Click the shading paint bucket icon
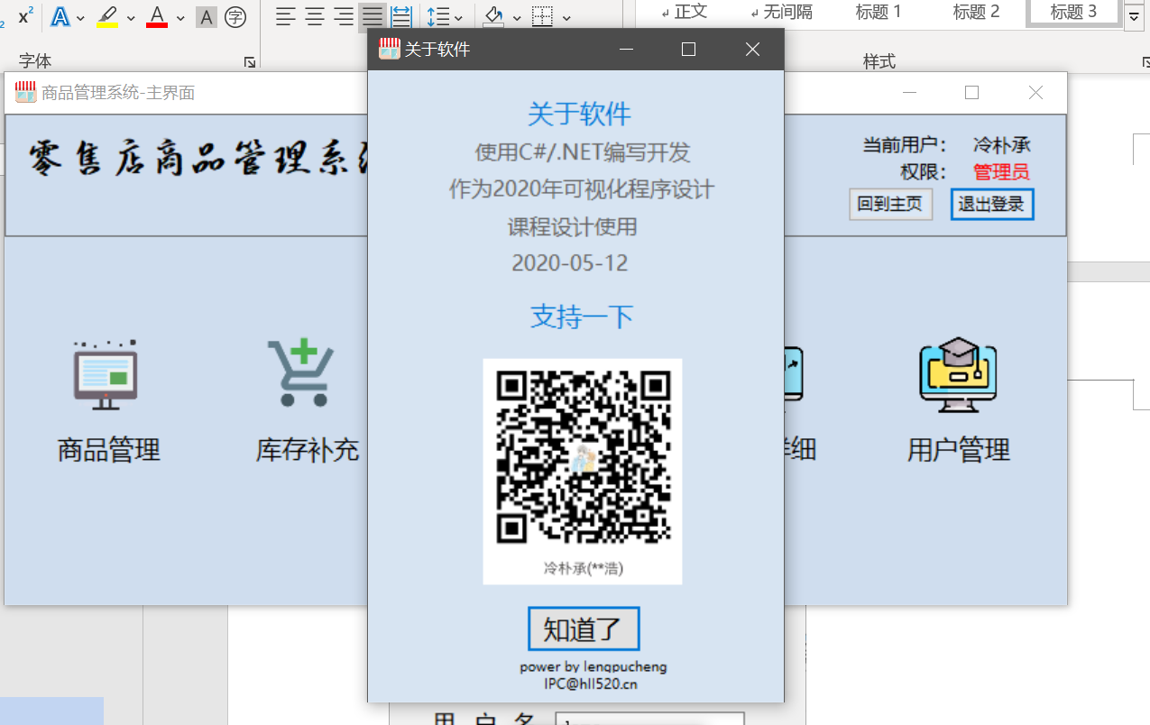1150x725 pixels. (x=494, y=16)
